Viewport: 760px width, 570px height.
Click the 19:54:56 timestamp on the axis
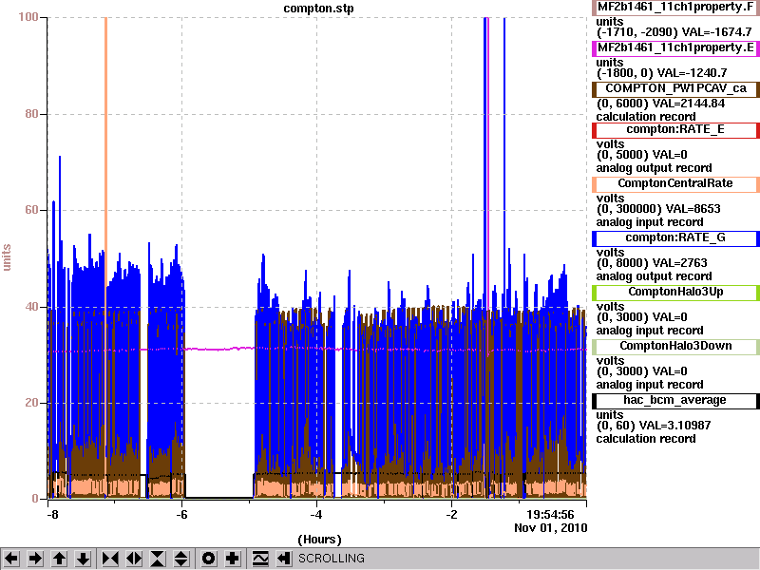click(550, 514)
